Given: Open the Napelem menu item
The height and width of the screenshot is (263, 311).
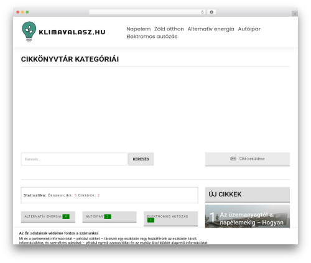Looking at the screenshot, I should (x=139, y=29).
